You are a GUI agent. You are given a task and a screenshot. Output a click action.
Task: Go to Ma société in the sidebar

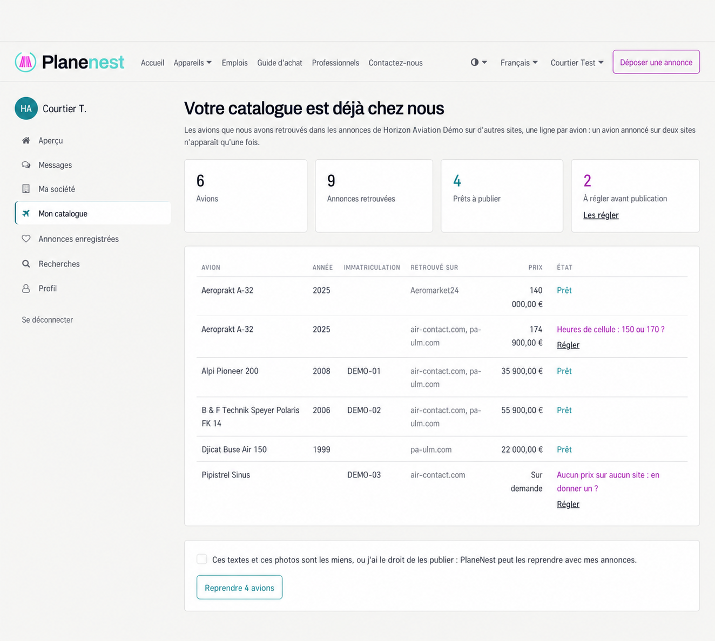pos(93,189)
